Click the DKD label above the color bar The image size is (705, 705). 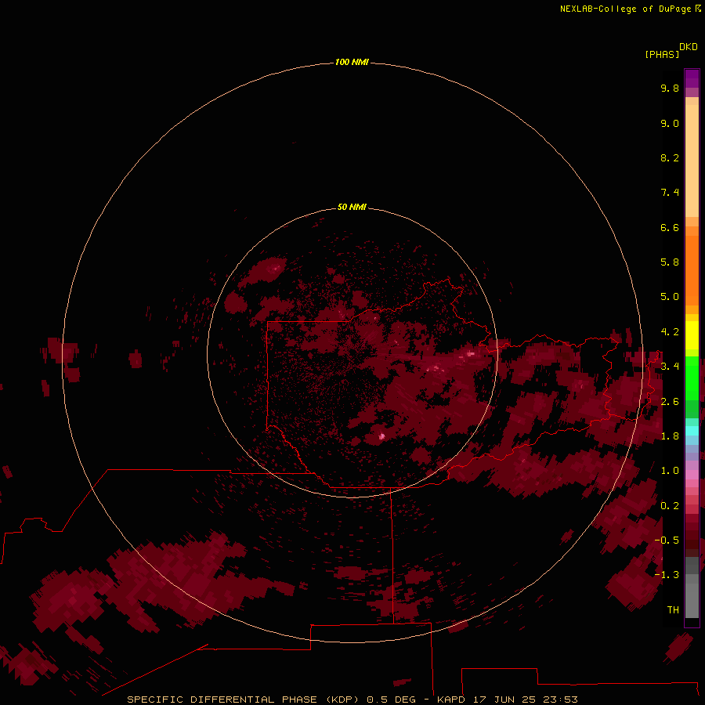point(689,47)
